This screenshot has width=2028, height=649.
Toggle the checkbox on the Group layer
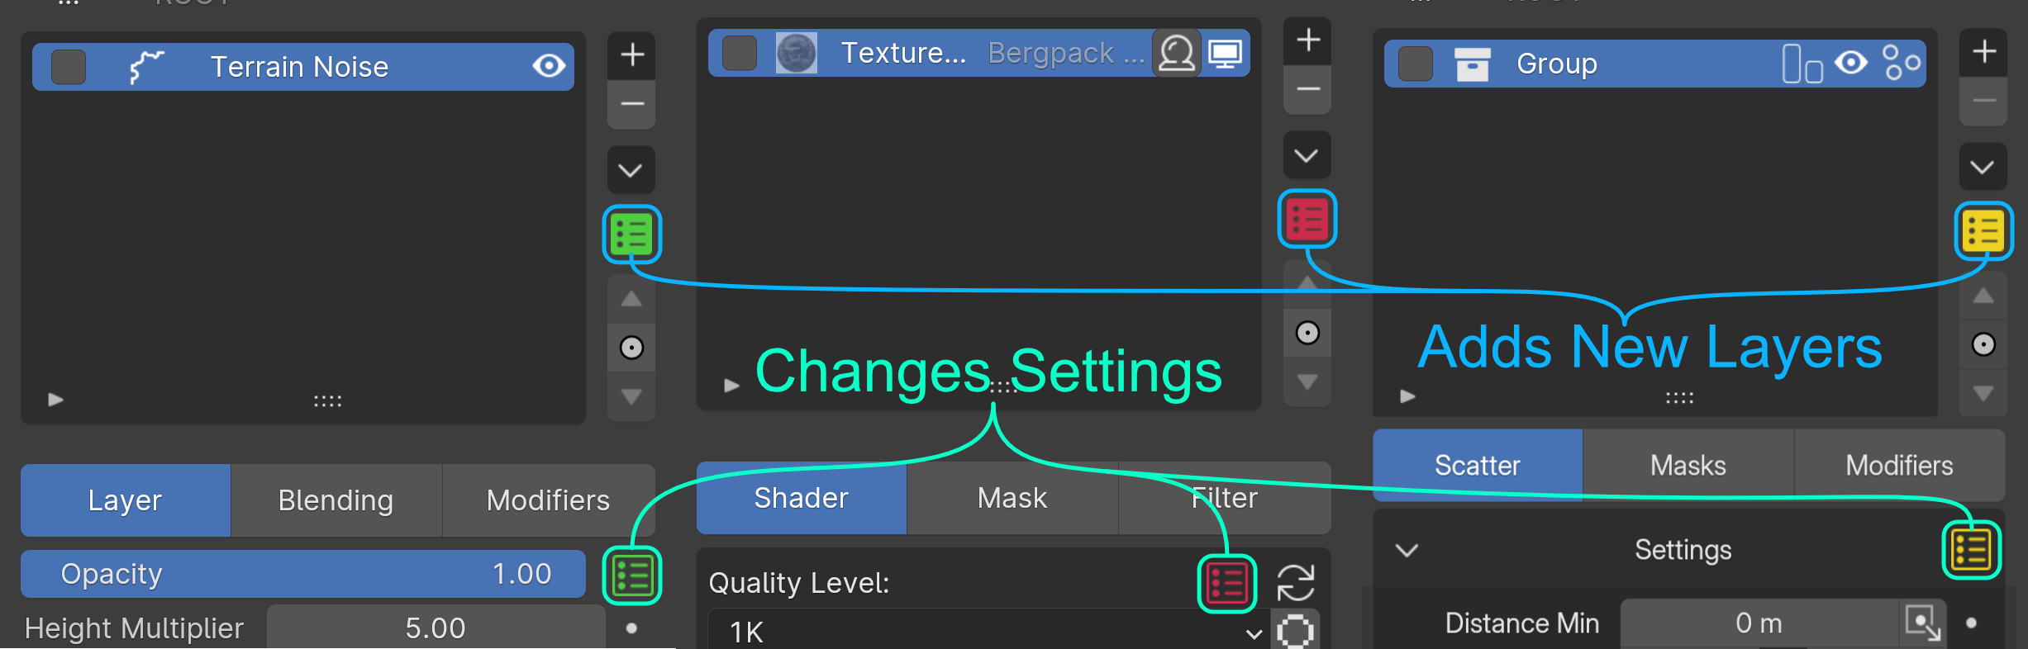pyautogui.click(x=1416, y=64)
